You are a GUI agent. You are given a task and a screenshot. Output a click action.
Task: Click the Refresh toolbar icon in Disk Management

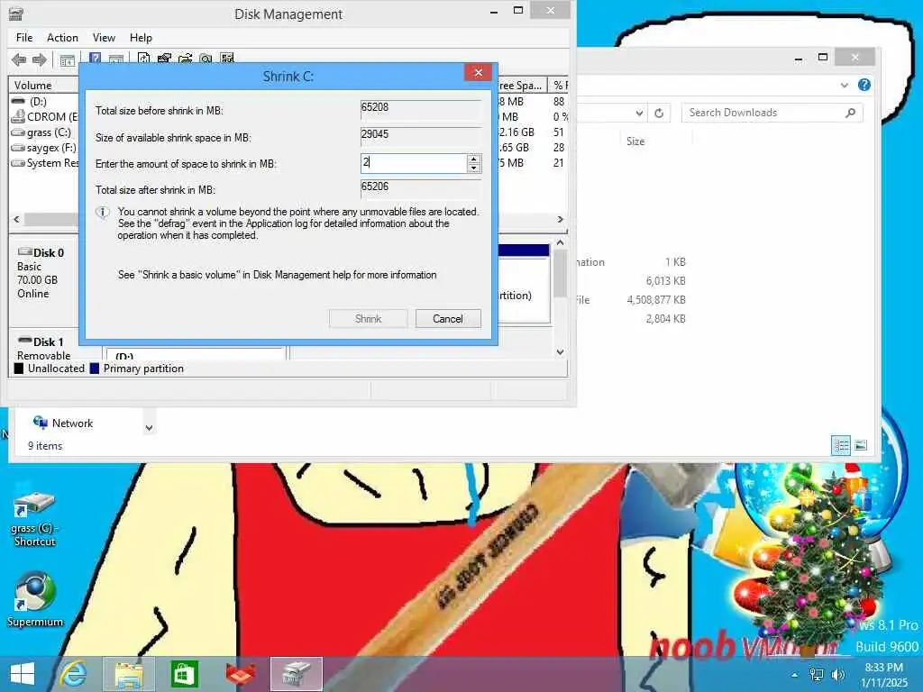143,59
